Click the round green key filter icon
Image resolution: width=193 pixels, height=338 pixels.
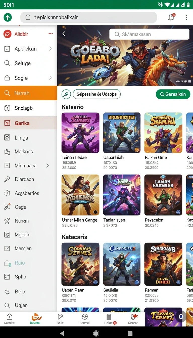66,94
